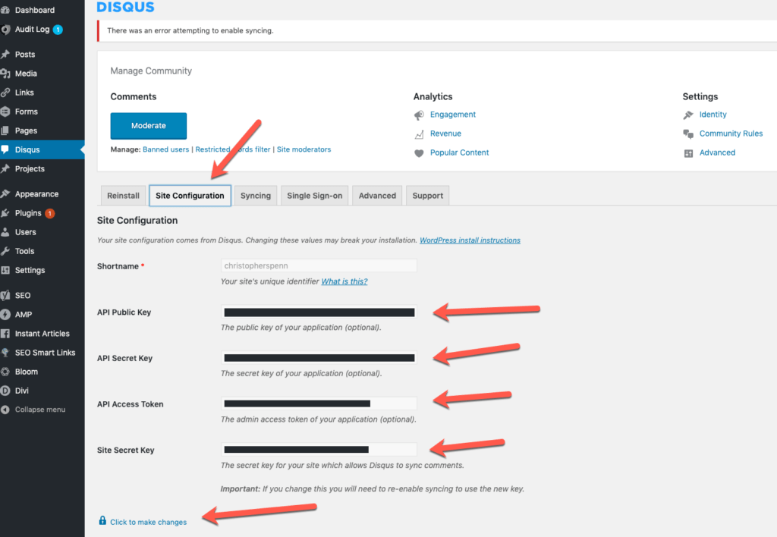This screenshot has width=777, height=537.
Task: Click the Popular Content heart icon
Action: 419,153
